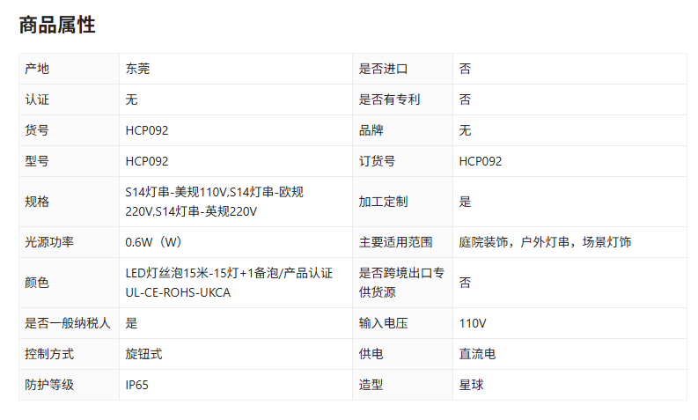Click the HCP092 value beside 货号
Viewport: 698px width, 420px height.
click(146, 130)
